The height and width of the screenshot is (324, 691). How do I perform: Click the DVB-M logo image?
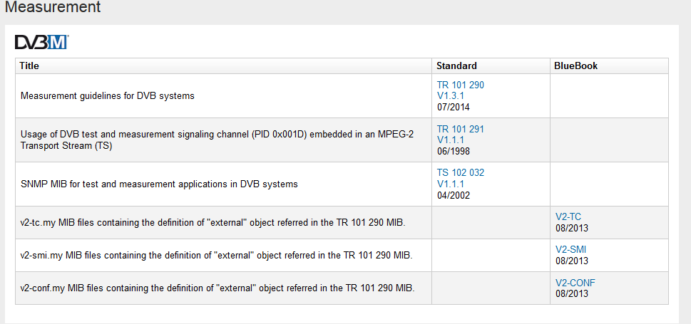coord(41,43)
